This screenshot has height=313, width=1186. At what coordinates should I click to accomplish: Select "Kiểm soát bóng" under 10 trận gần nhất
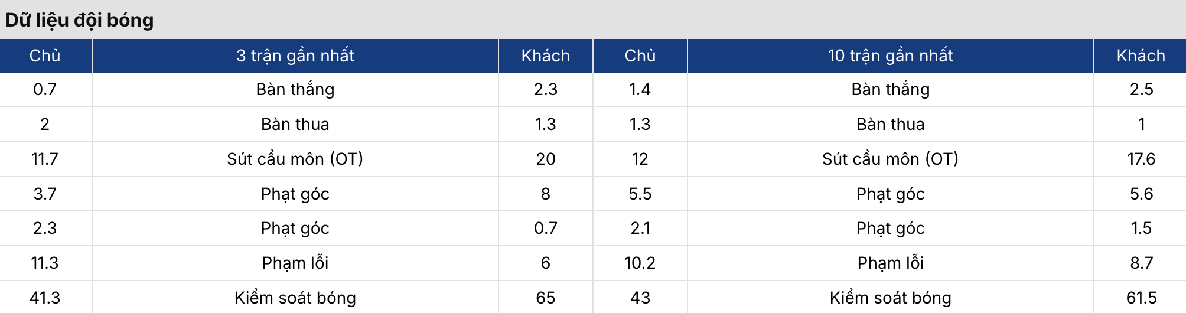pos(890,298)
